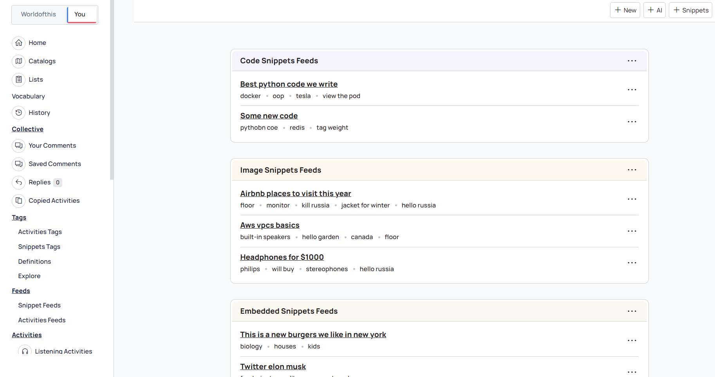Viewport: 715px width, 377px height.
Task: Open options for Headphones for $1000
Action: (632, 263)
